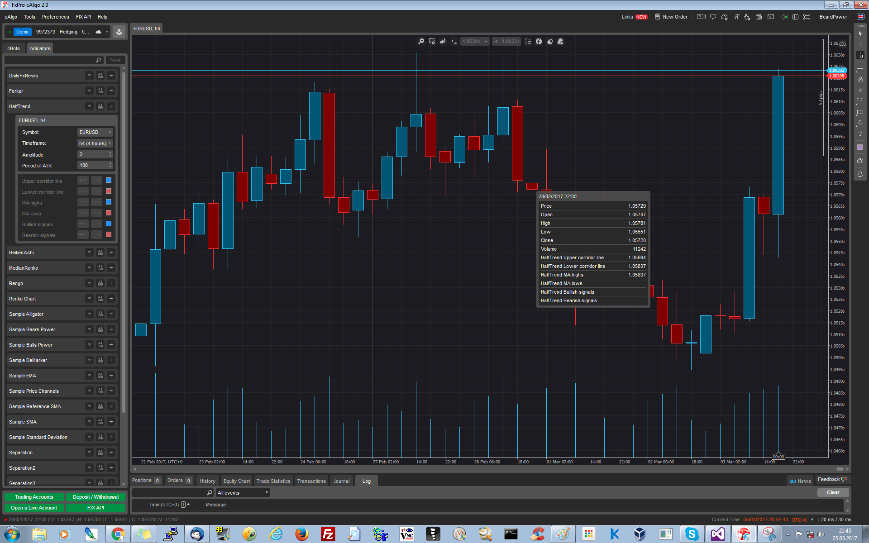Expand the trading account selector dropdown
This screenshot has width=869, height=543.
107,32
